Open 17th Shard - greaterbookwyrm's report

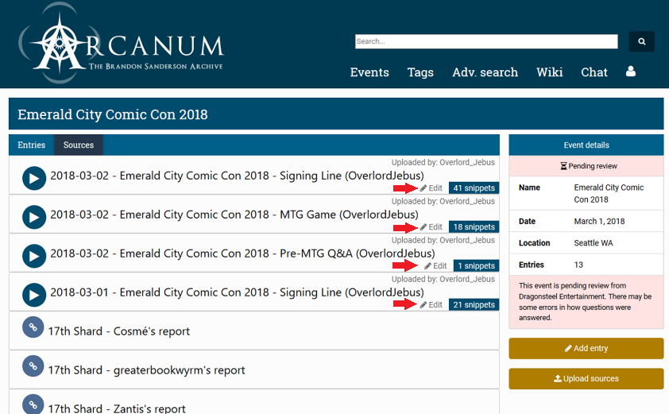[146, 370]
